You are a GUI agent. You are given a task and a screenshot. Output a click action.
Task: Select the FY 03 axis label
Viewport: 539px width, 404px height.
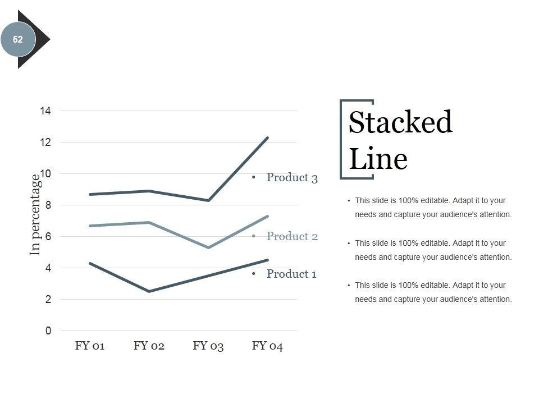tap(208, 346)
